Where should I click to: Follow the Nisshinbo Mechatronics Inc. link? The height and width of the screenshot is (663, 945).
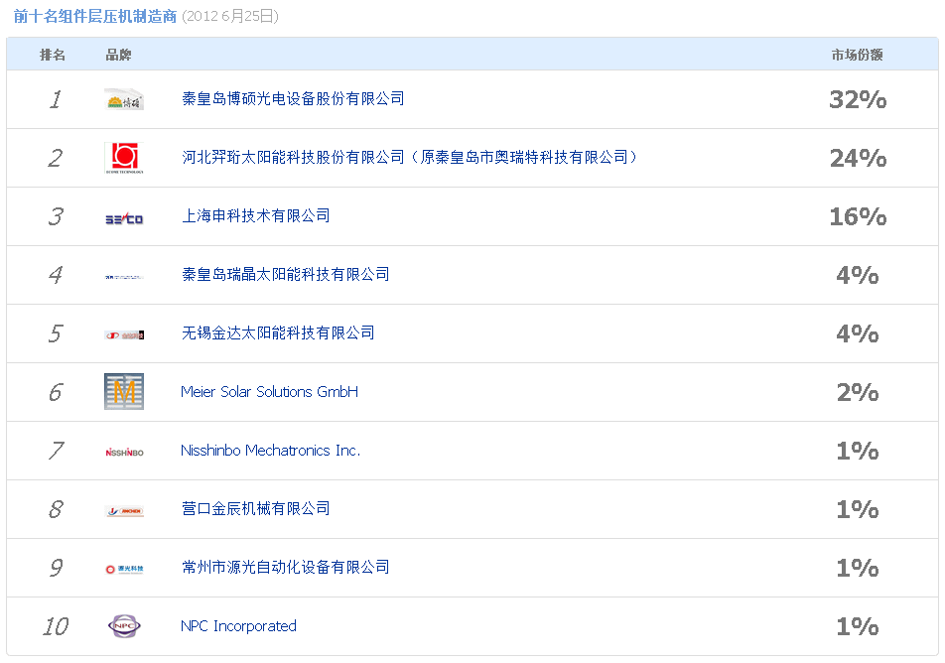(x=270, y=451)
